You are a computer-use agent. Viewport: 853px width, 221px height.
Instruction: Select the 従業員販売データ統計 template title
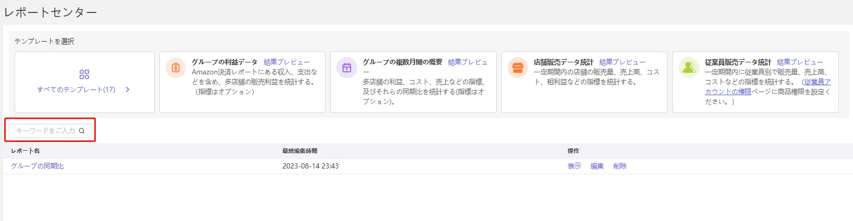(x=738, y=62)
